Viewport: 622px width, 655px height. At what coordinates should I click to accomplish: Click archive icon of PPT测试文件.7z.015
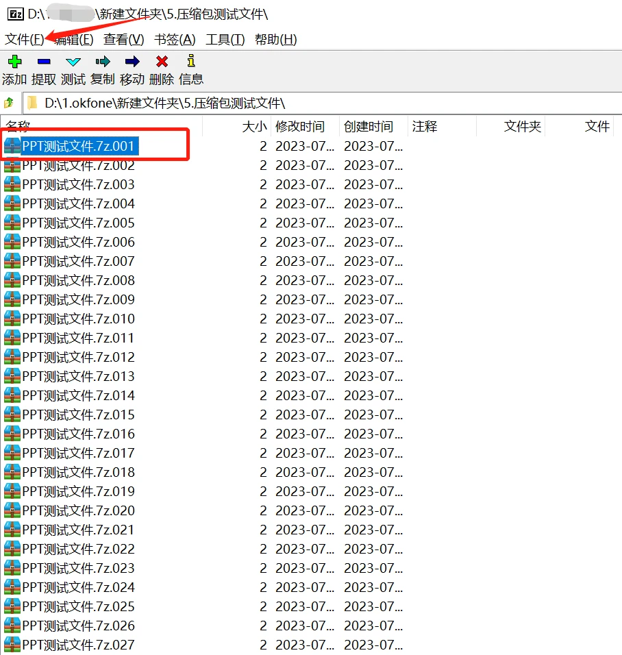(x=12, y=415)
